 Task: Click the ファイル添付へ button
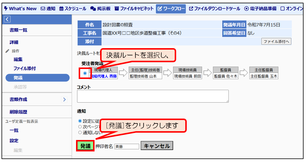pyautogui.click(x=276, y=41)
